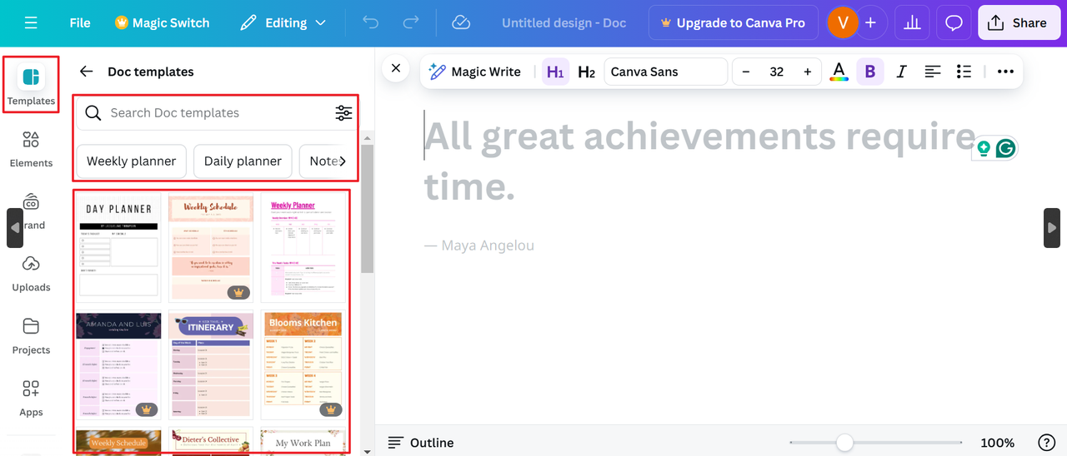This screenshot has width=1067, height=456.
Task: Open the insights bar chart icon
Action: coord(912,23)
